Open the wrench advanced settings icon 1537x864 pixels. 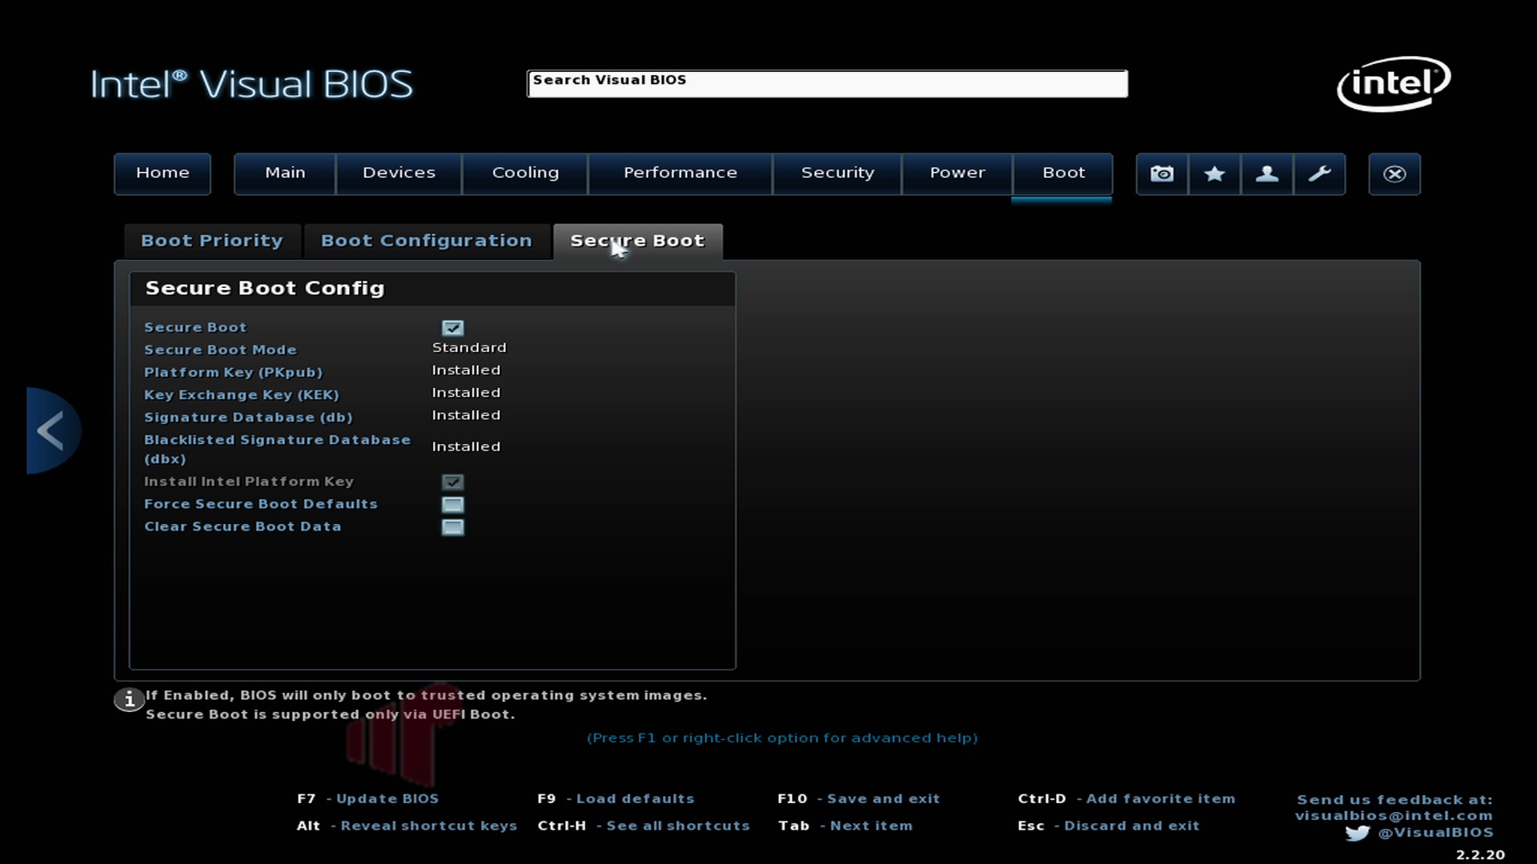1319,174
